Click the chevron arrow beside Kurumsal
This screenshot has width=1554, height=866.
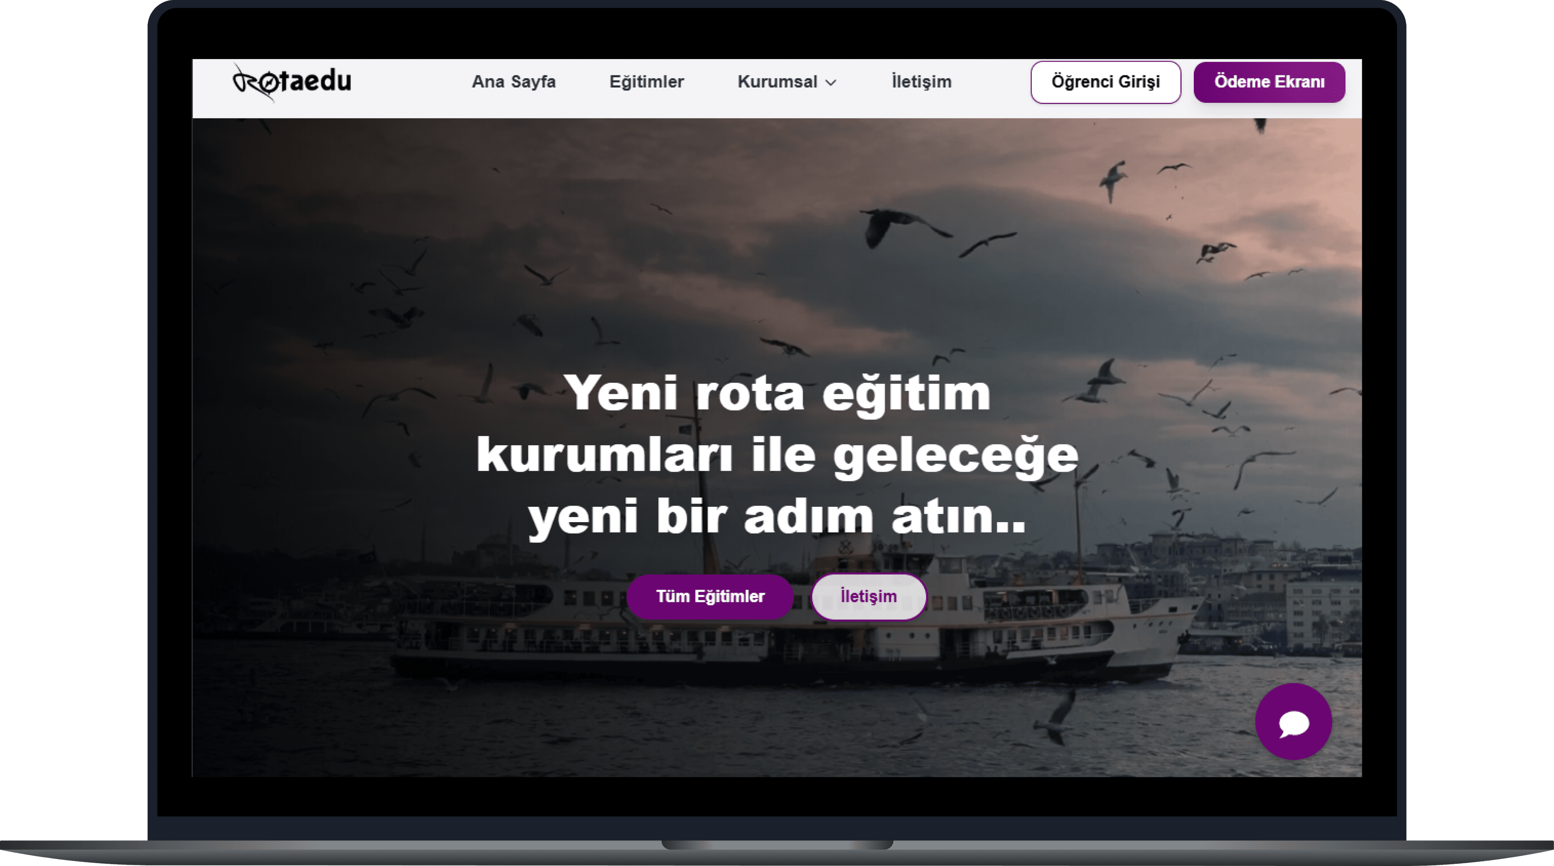click(831, 83)
